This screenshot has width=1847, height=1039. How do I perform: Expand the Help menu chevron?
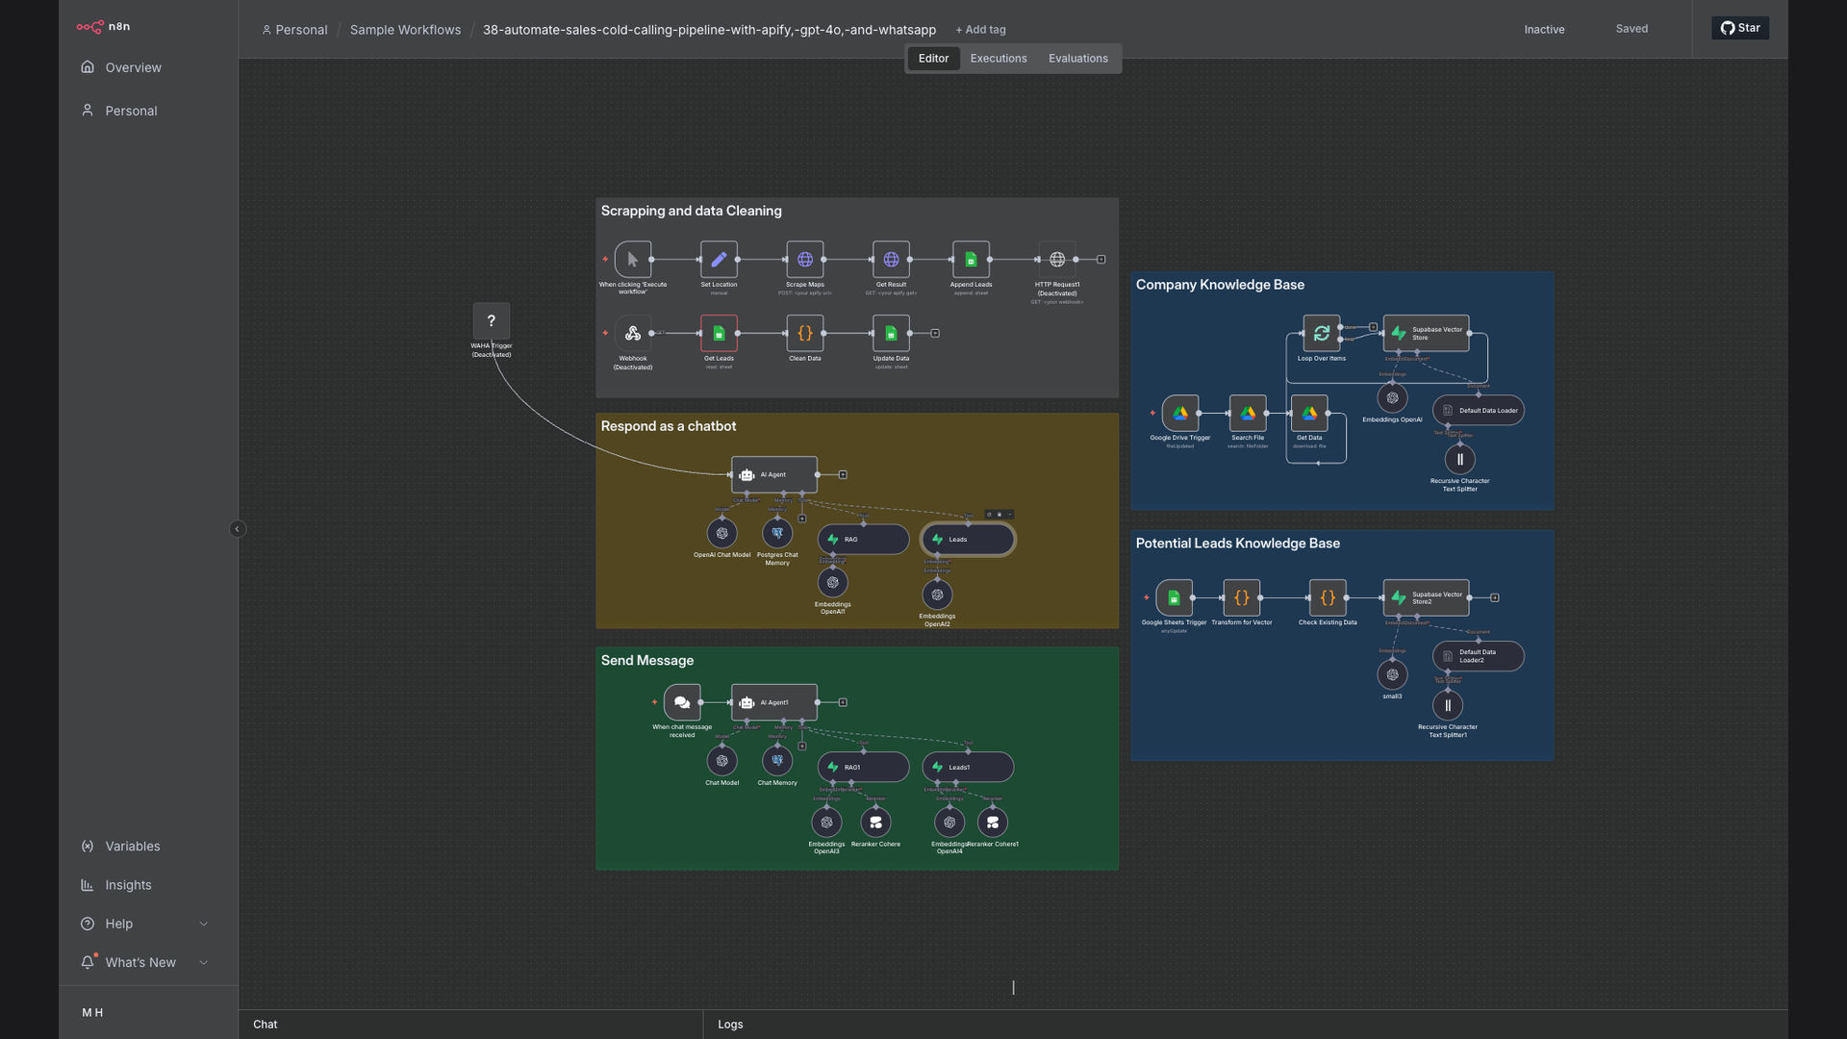click(203, 925)
